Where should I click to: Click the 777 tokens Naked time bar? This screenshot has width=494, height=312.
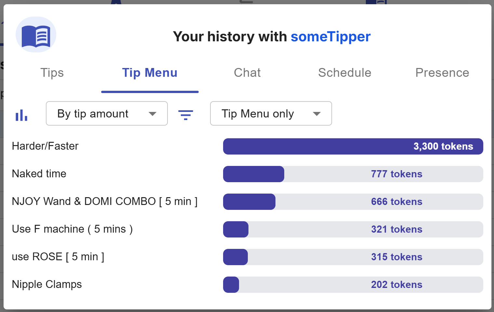(353, 174)
